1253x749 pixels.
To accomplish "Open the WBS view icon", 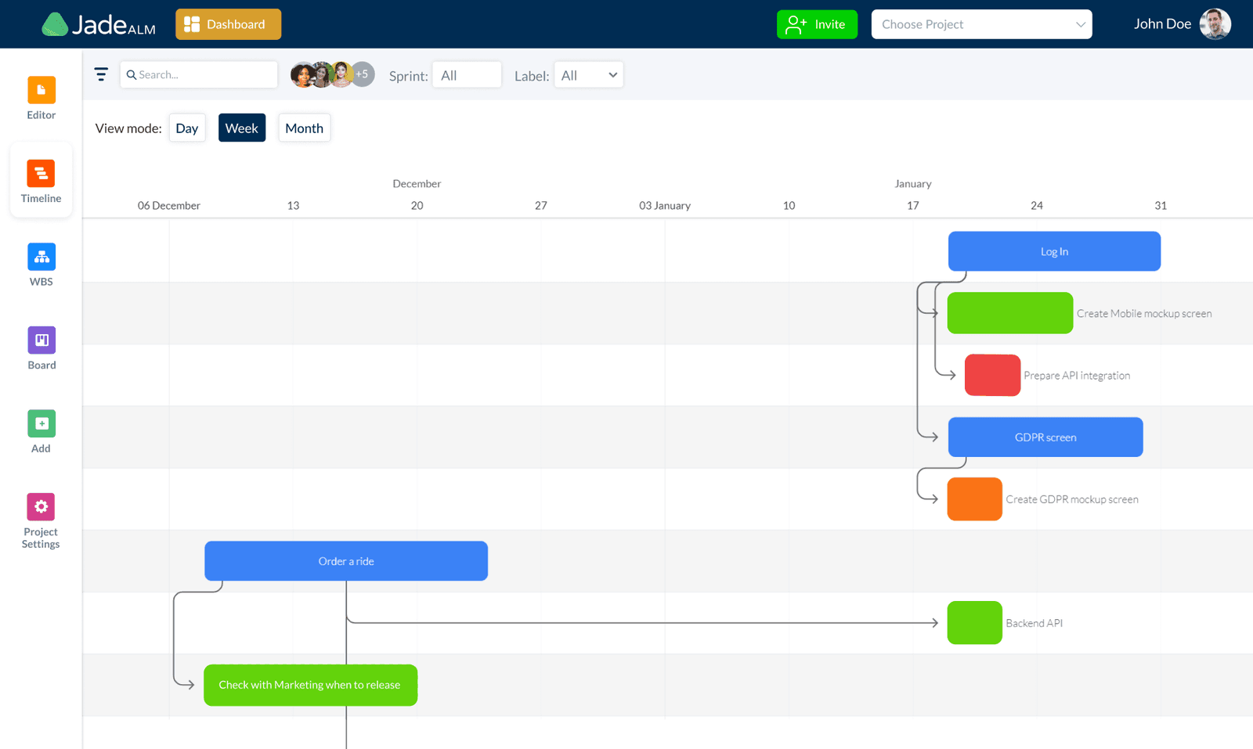I will click(x=42, y=257).
